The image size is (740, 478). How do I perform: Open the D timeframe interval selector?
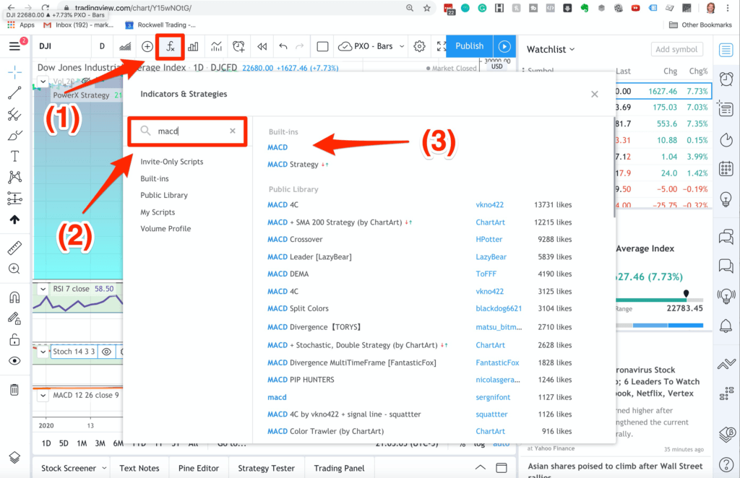[x=102, y=46]
